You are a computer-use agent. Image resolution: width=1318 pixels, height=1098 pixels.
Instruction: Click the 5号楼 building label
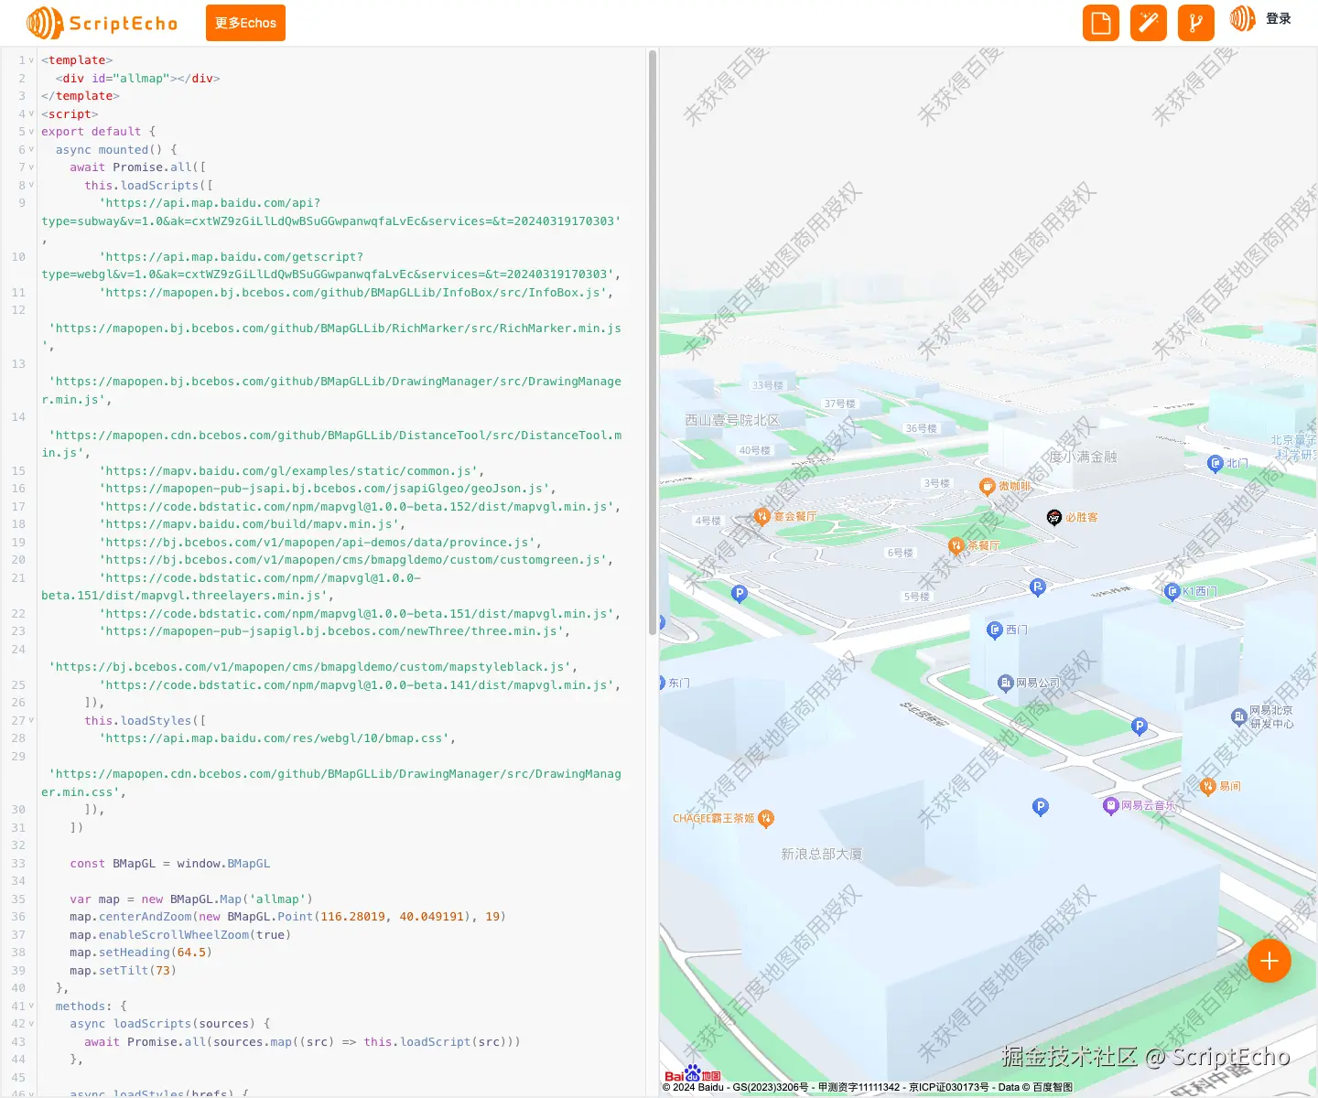(916, 597)
